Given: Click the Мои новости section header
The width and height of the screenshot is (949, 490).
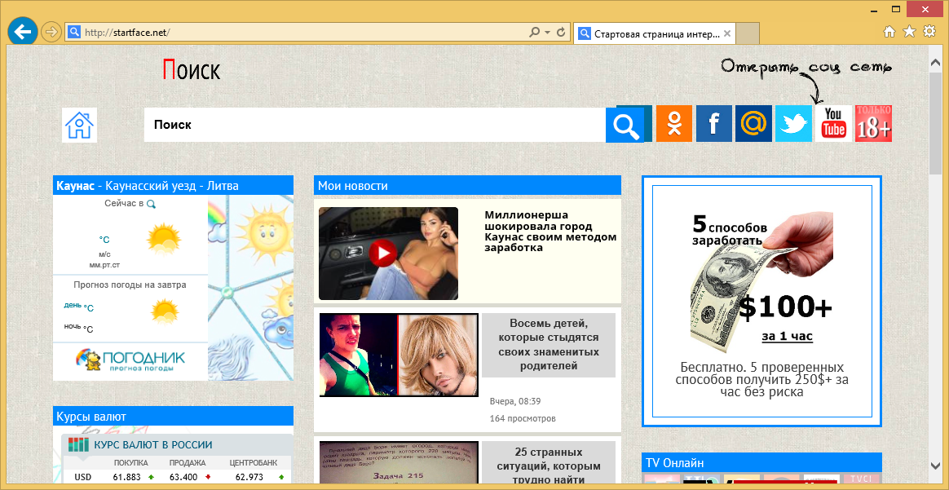Looking at the screenshot, I should click(467, 185).
